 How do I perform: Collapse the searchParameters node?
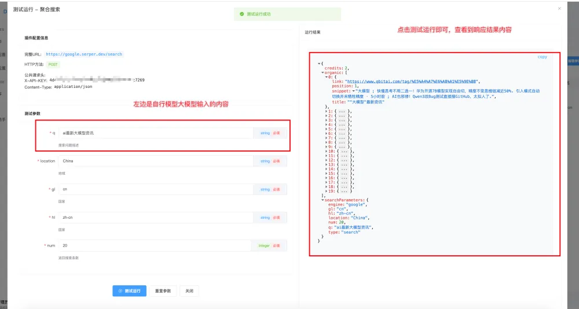(323, 200)
